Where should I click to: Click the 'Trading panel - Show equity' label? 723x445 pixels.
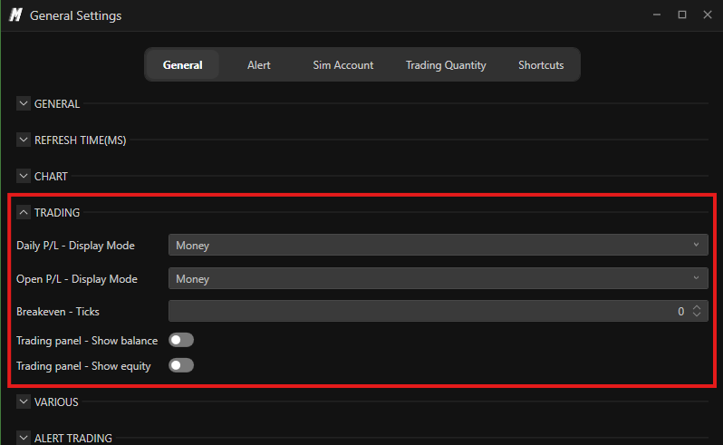pyautogui.click(x=84, y=366)
